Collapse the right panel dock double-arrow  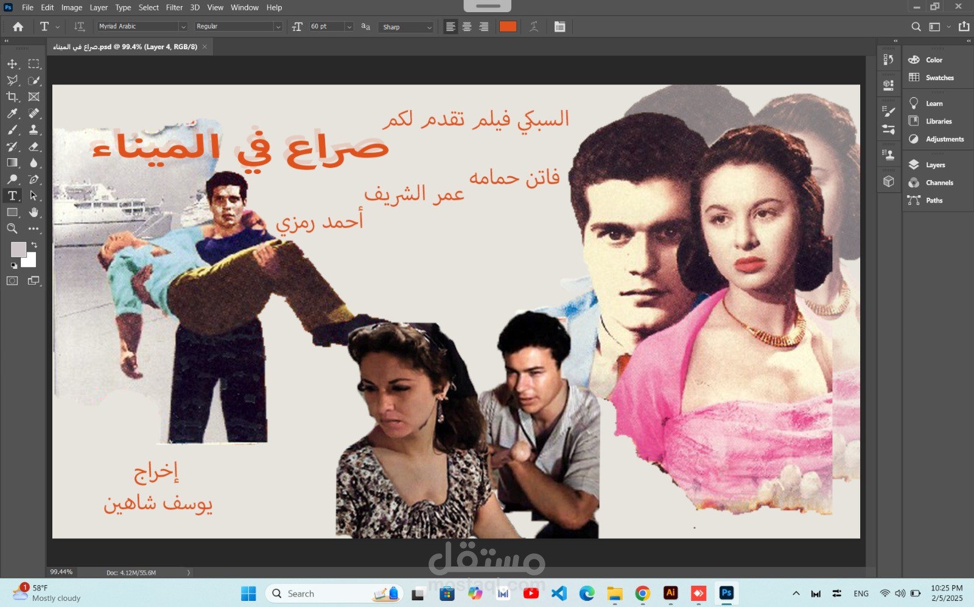pyautogui.click(x=969, y=41)
